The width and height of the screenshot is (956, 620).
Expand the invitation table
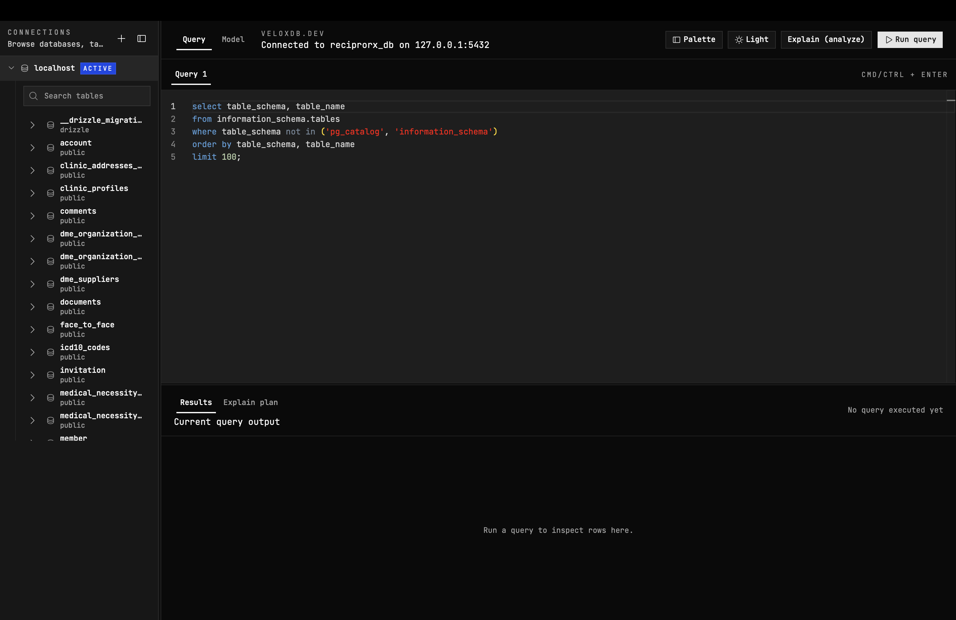pyautogui.click(x=33, y=375)
